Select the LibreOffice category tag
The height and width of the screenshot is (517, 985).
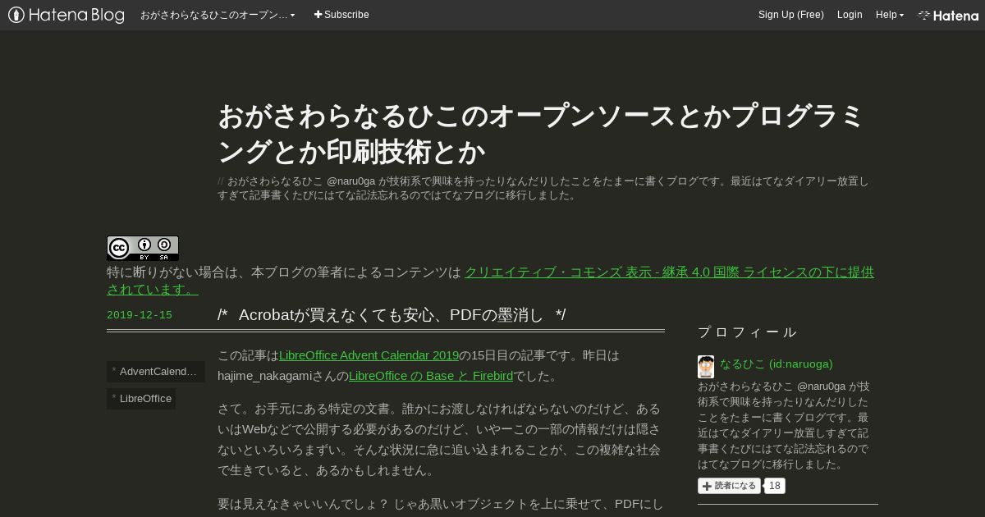point(141,399)
